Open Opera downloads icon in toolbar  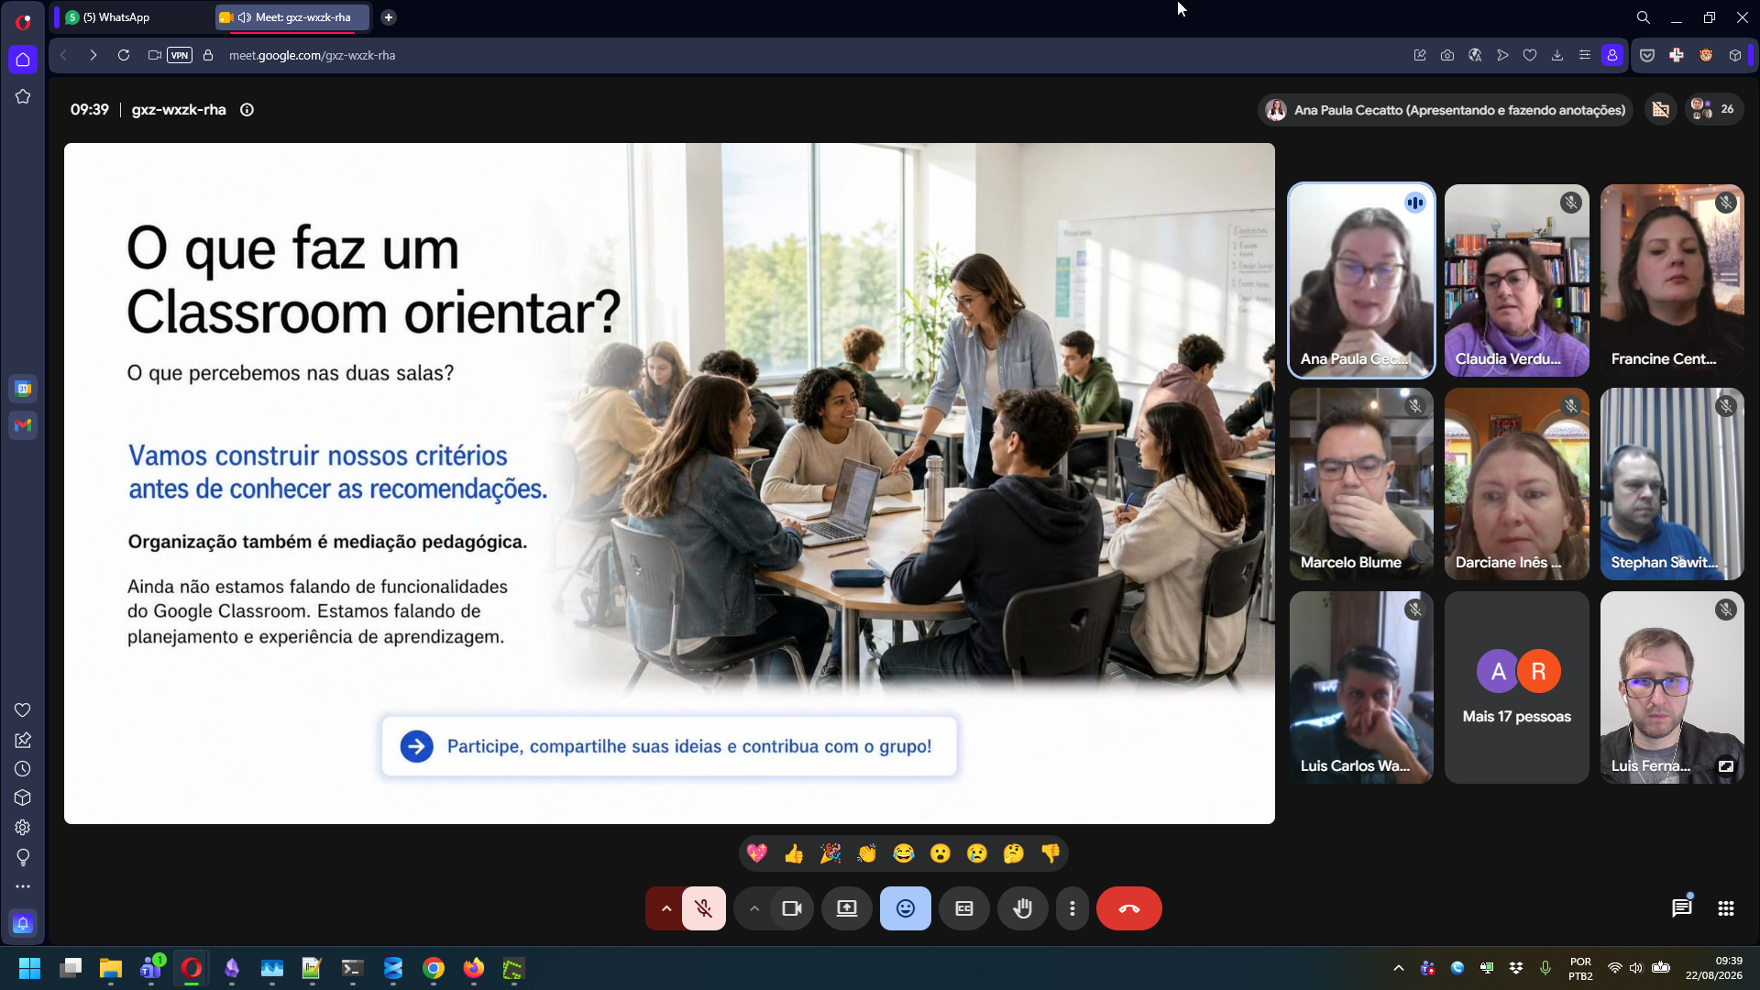click(x=1557, y=55)
